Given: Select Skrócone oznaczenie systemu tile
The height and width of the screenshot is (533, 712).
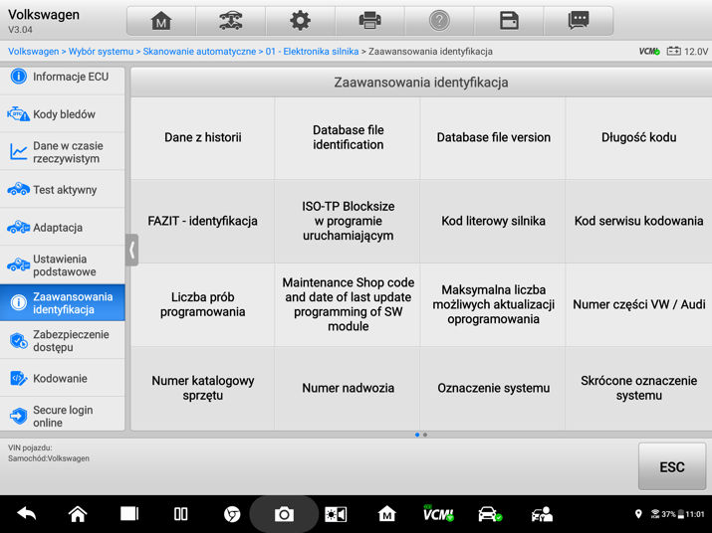Looking at the screenshot, I should (x=638, y=388).
